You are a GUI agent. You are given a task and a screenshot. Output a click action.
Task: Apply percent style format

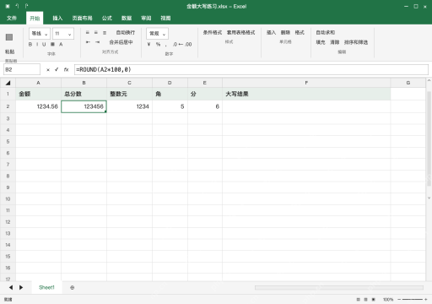pos(158,44)
